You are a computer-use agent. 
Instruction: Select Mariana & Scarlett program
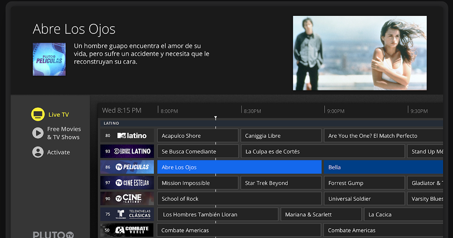[x=321, y=214]
